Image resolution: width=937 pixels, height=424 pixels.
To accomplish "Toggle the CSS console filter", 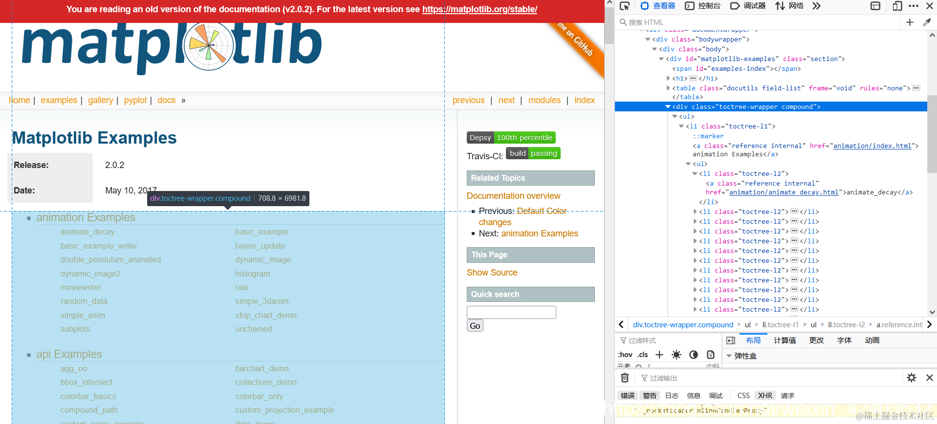I will pyautogui.click(x=743, y=396).
